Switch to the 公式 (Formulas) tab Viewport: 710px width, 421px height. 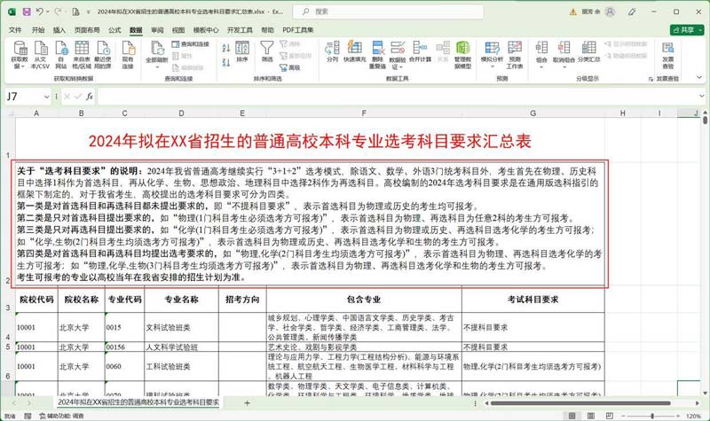[x=114, y=30]
